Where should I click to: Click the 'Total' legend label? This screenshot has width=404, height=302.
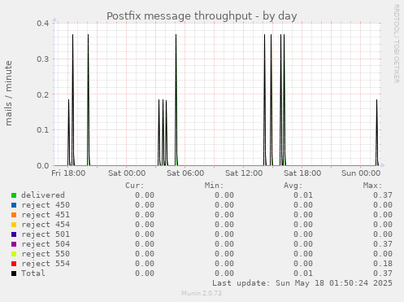pyautogui.click(x=33, y=274)
